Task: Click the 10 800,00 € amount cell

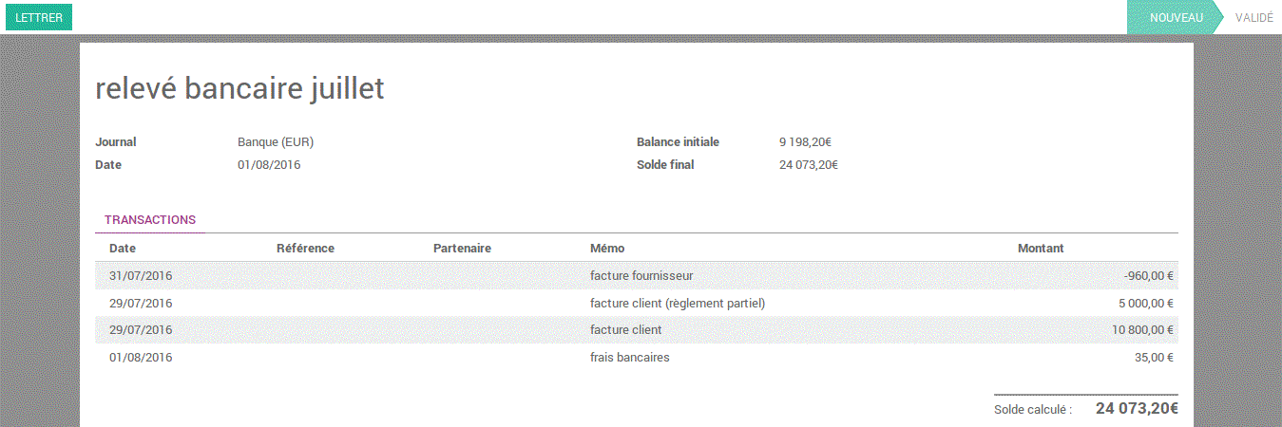Action: pos(1142,330)
